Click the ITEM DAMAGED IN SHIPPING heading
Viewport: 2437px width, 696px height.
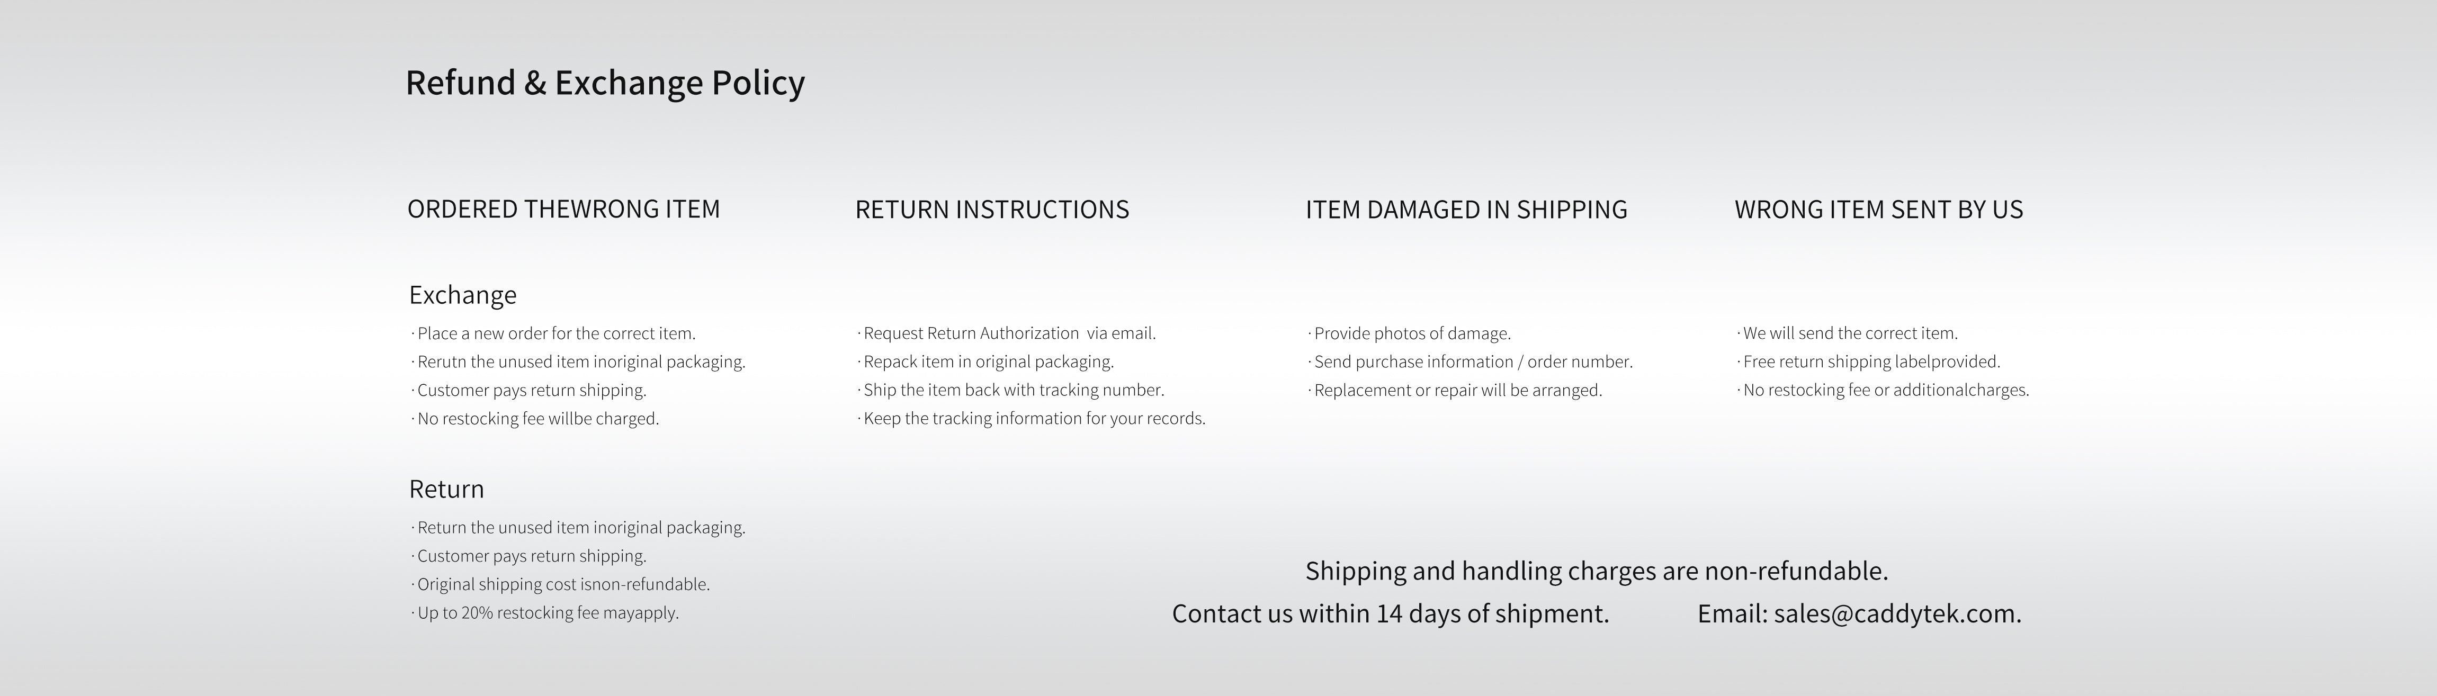click(1465, 209)
